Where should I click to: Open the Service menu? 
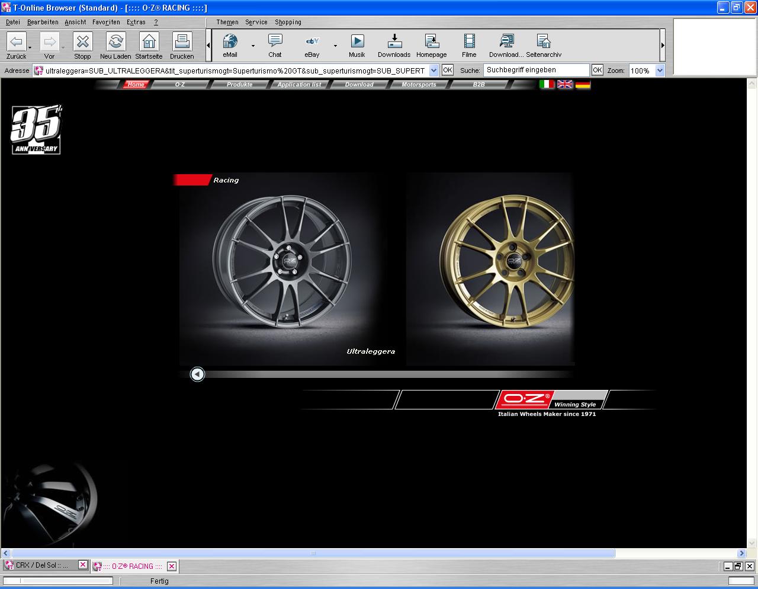tap(256, 22)
